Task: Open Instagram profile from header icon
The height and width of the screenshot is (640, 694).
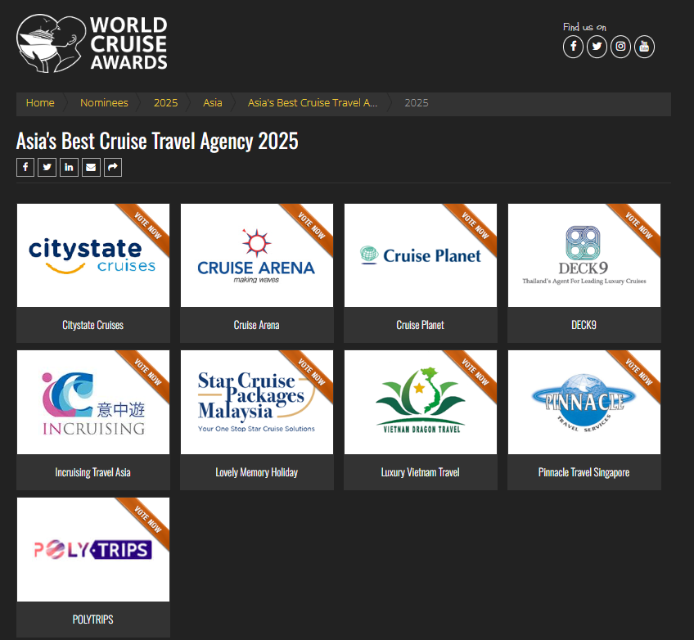Action: coord(620,47)
